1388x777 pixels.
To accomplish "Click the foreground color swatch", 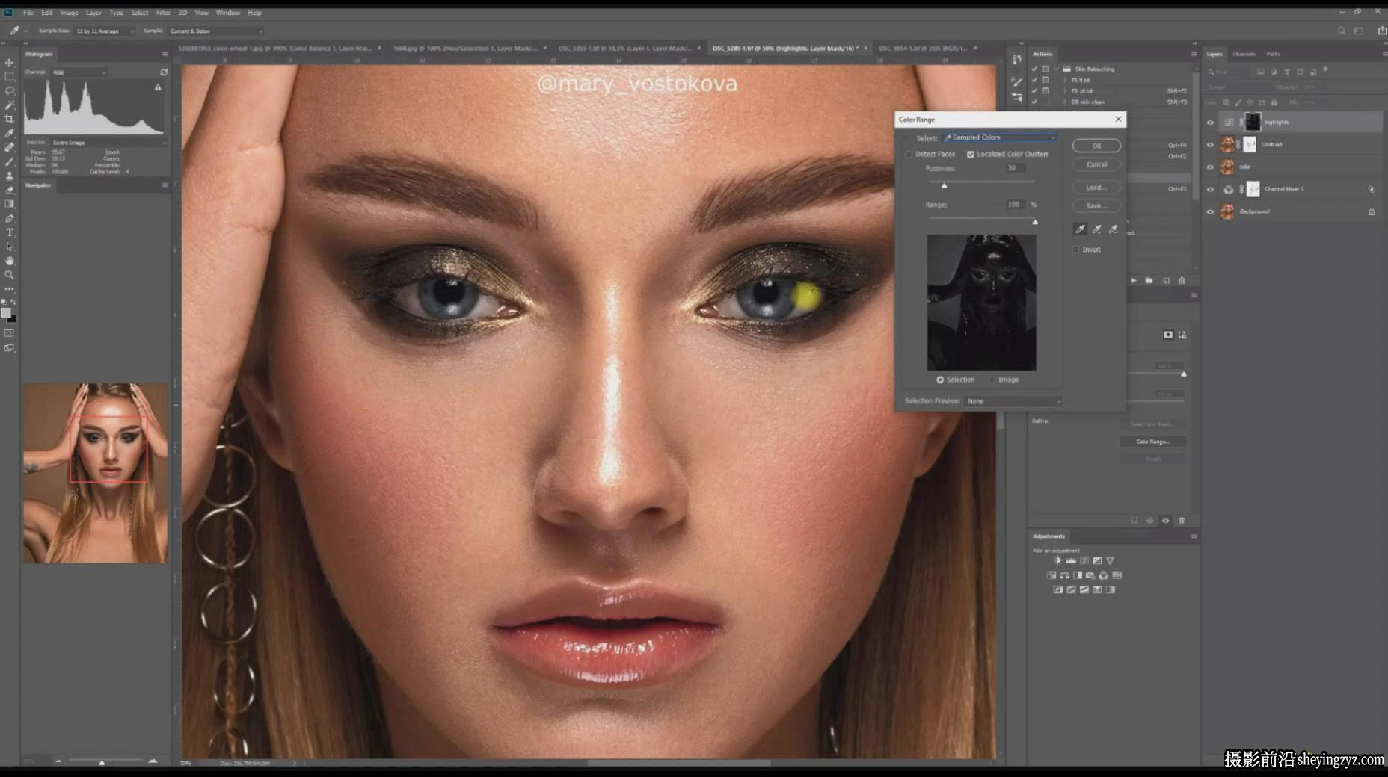I will 6,313.
